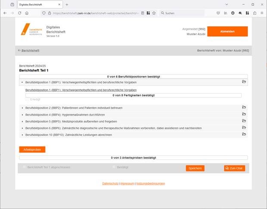Toggle reader view icon in address bar
267x209 pixels.
click(x=143, y=13)
